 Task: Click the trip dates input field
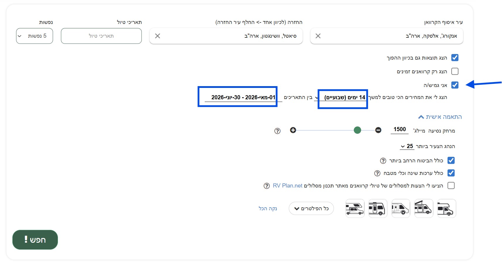(x=101, y=36)
